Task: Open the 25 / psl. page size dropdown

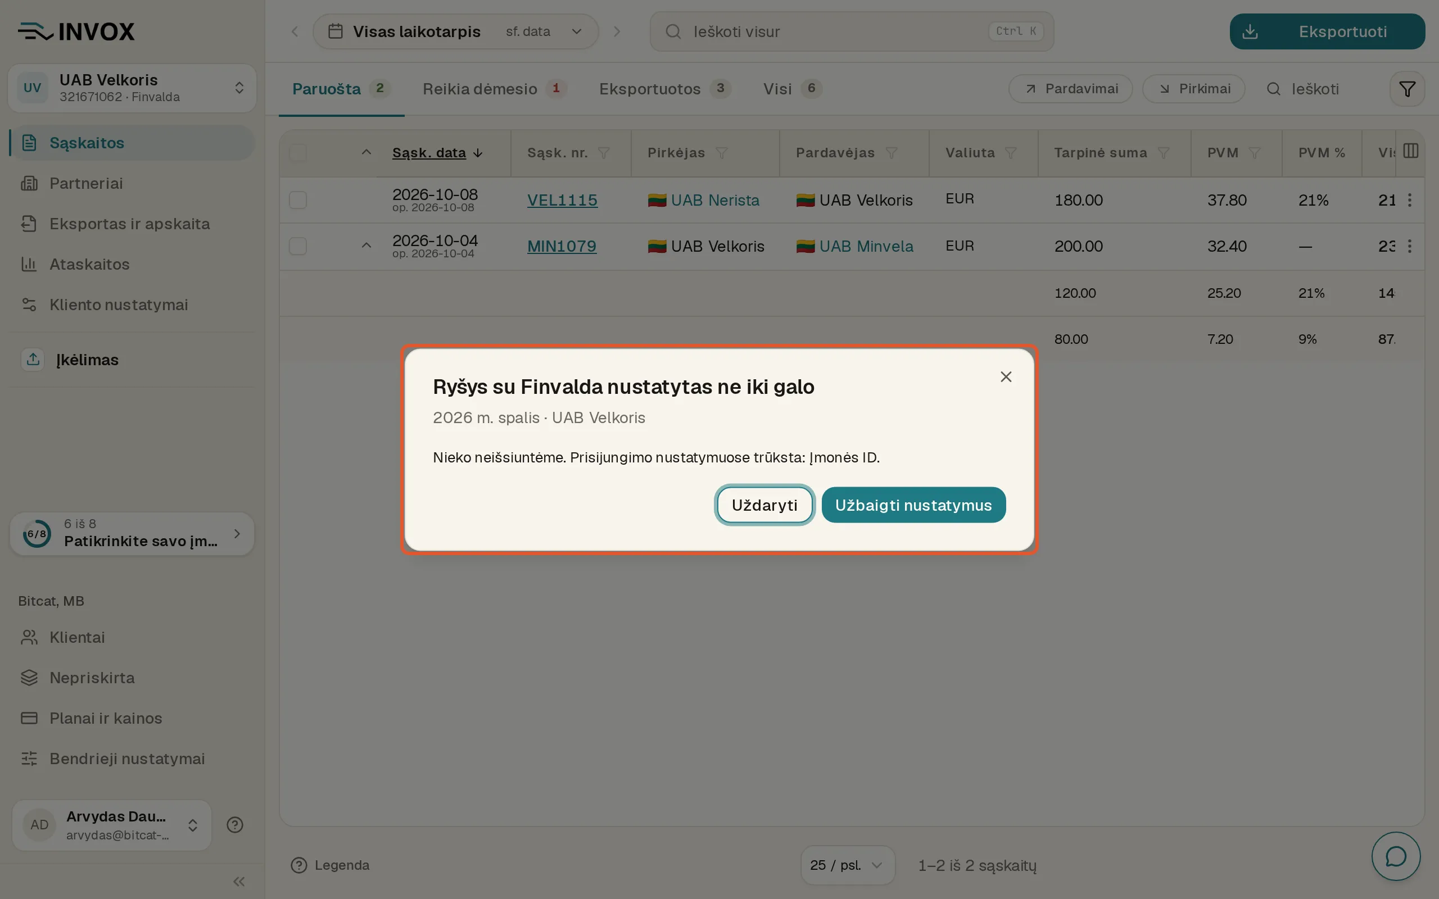Action: 847,865
